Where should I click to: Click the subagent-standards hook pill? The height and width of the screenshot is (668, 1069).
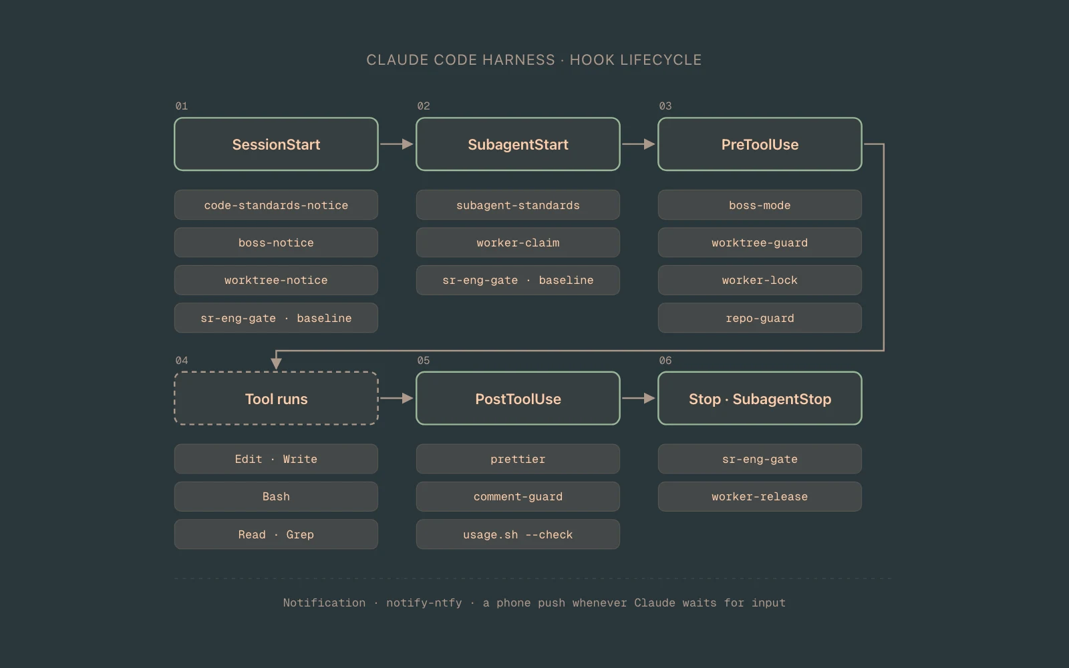[518, 205]
